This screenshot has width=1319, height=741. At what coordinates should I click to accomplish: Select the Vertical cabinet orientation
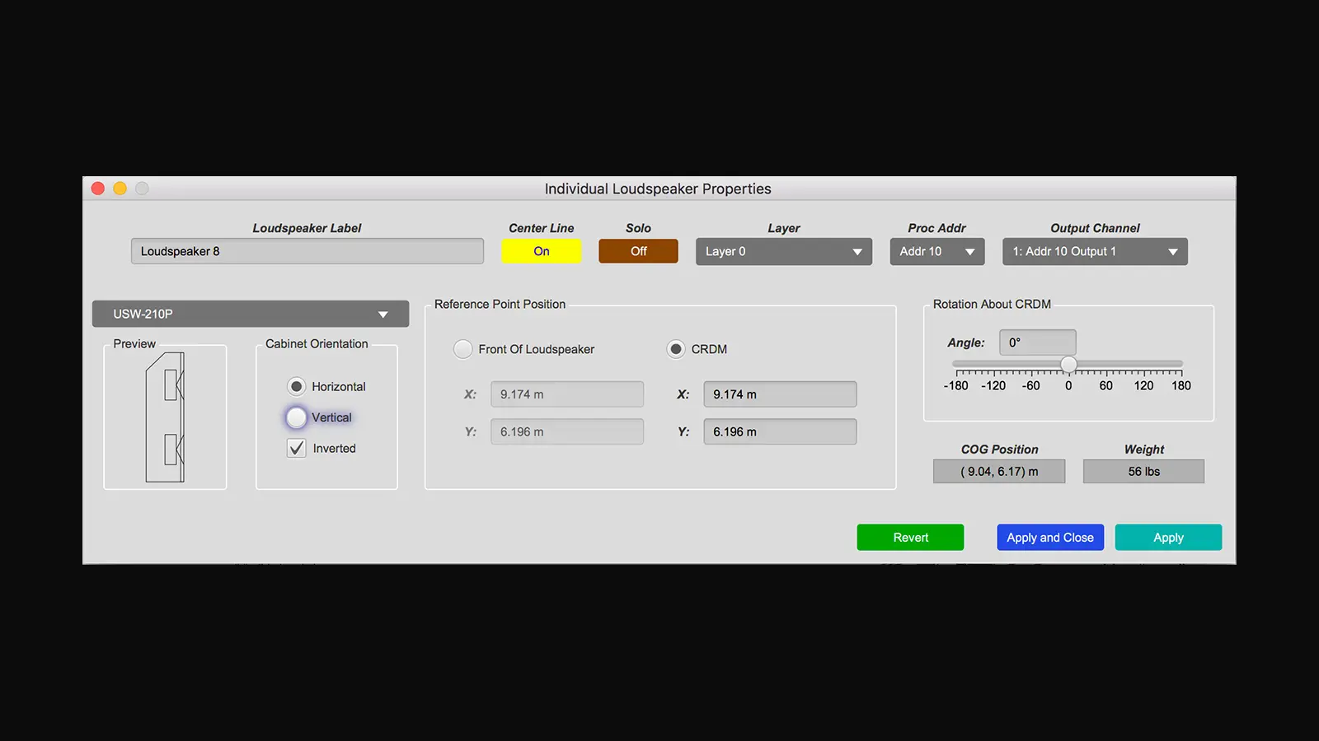pos(297,417)
